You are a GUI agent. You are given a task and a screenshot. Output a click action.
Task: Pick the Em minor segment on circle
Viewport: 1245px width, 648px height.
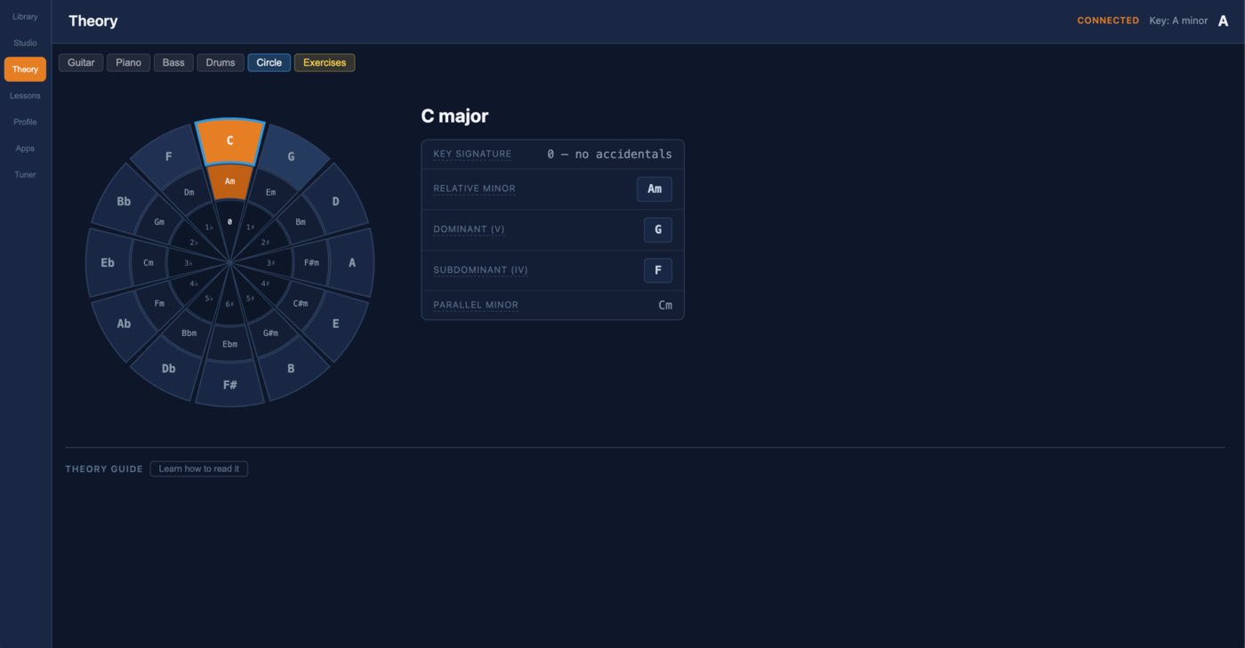pos(270,192)
